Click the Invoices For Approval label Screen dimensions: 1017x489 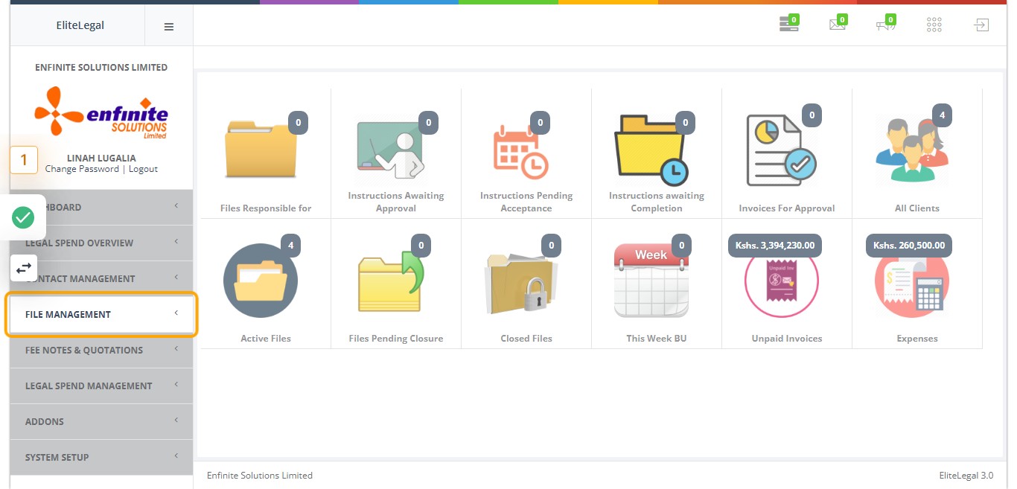click(x=787, y=208)
